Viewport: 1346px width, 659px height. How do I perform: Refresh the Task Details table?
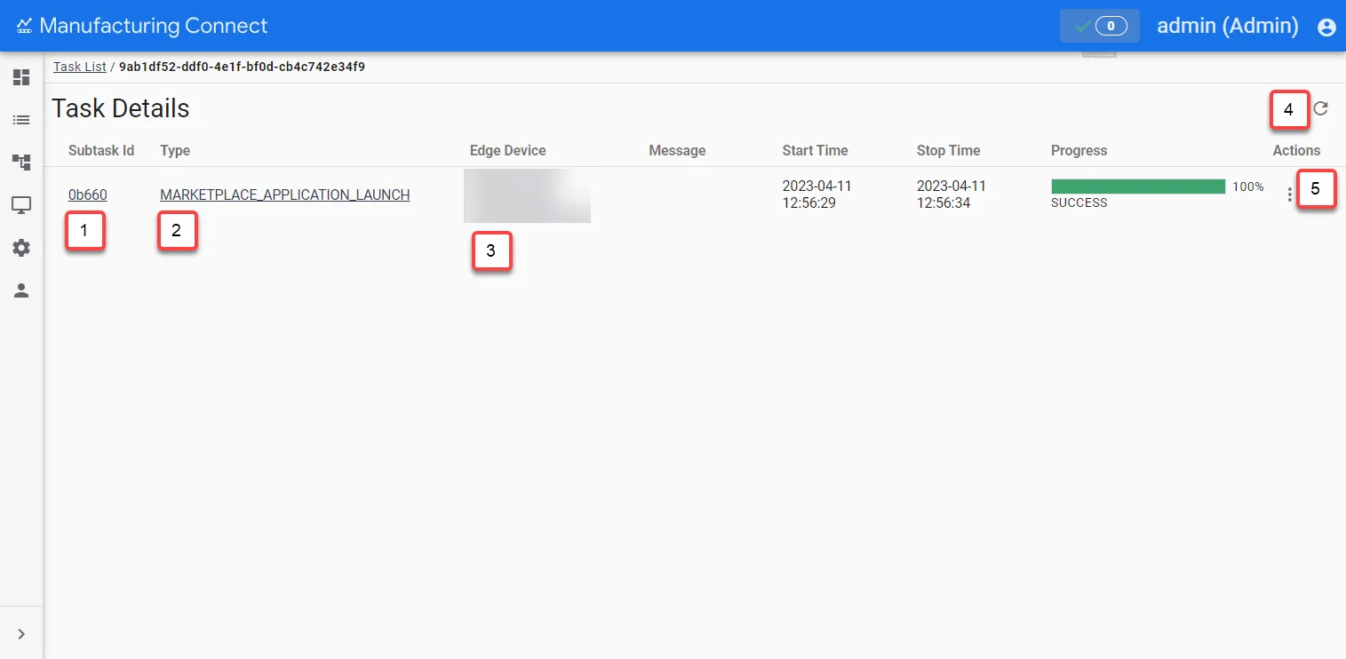pos(1321,108)
